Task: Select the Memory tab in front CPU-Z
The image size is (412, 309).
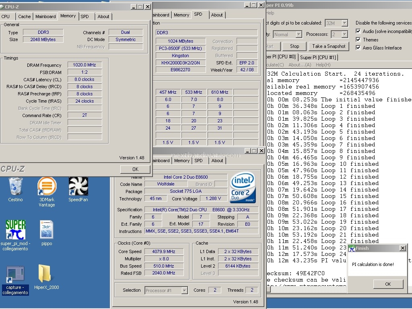Action: click(x=68, y=16)
